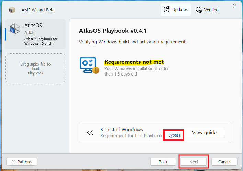This screenshot has width=243, height=171.
Task: Click the AtlasOS cube logo icon
Action: pyautogui.click(x=15, y=29)
